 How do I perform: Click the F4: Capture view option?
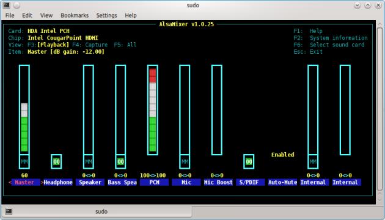tap(90, 45)
